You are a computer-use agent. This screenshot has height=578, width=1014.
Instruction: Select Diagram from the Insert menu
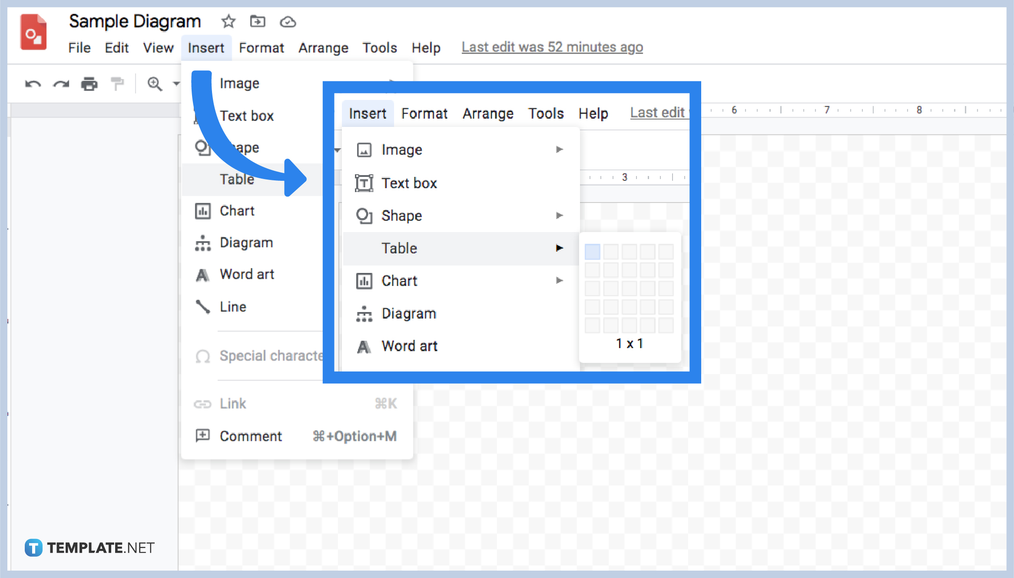tap(246, 242)
